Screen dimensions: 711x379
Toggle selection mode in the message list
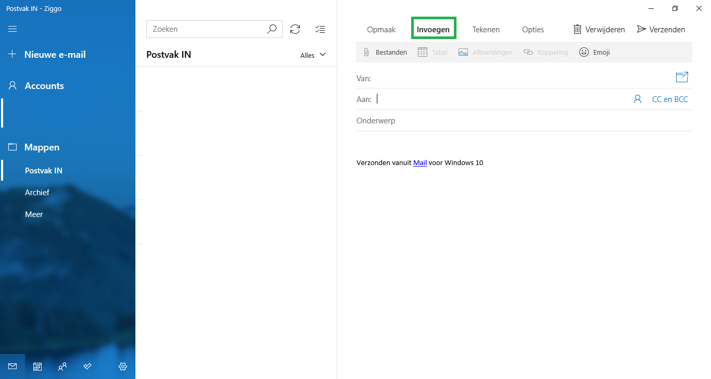(x=320, y=29)
